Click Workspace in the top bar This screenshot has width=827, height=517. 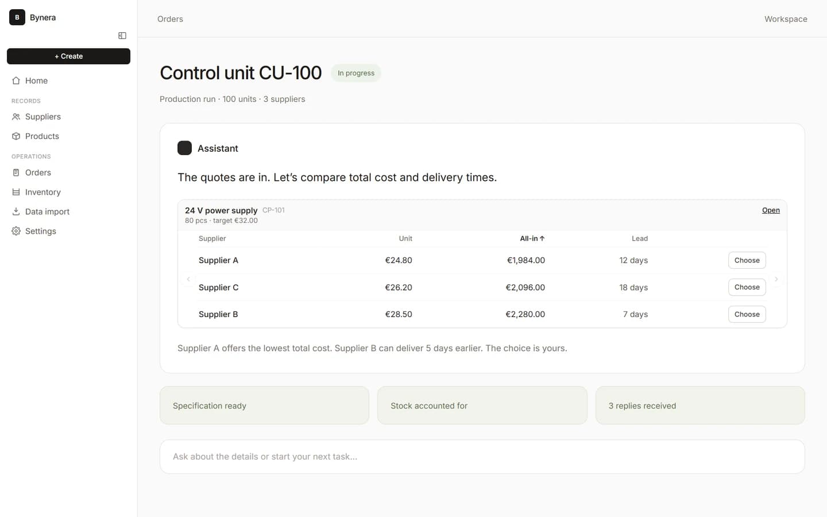coord(786,19)
